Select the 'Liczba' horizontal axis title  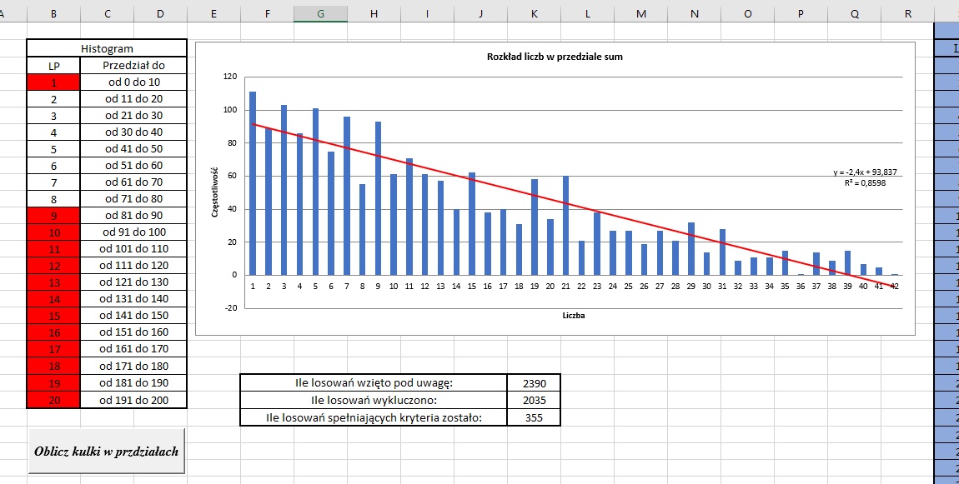572,316
